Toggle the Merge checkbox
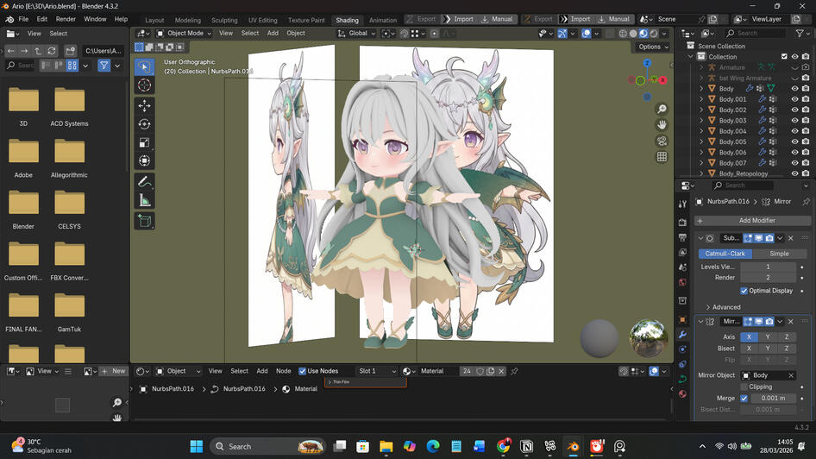Image resolution: width=816 pixels, height=459 pixels. (744, 398)
